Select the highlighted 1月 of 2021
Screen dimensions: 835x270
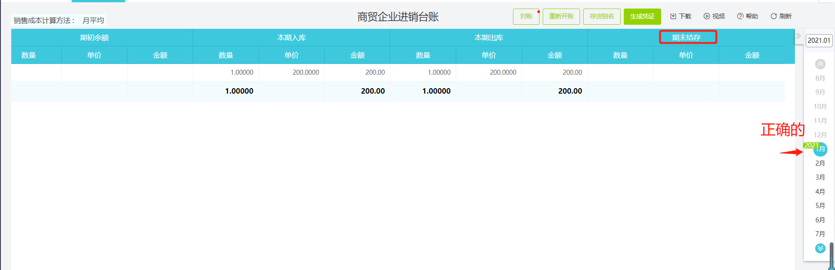coord(820,149)
